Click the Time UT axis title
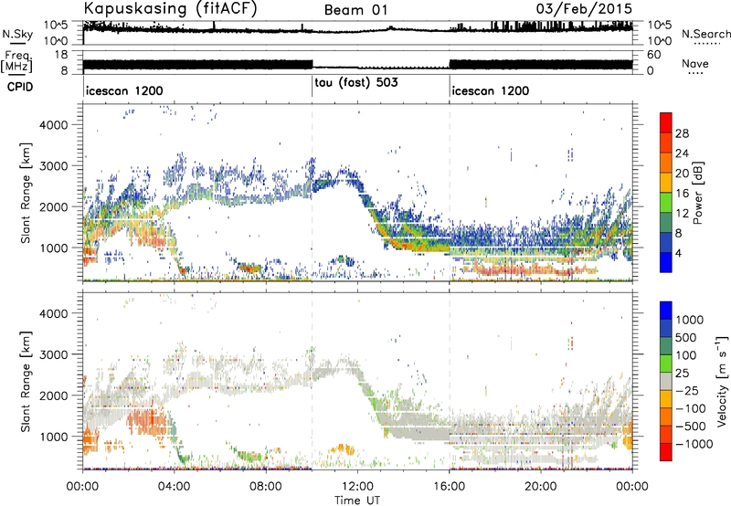Viewport: 731px width, 506px height. click(x=357, y=501)
